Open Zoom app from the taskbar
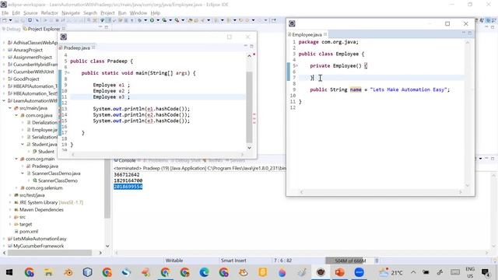 tap(359, 272)
